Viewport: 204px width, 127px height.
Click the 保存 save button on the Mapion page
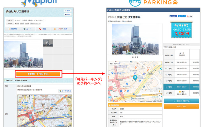68,10
